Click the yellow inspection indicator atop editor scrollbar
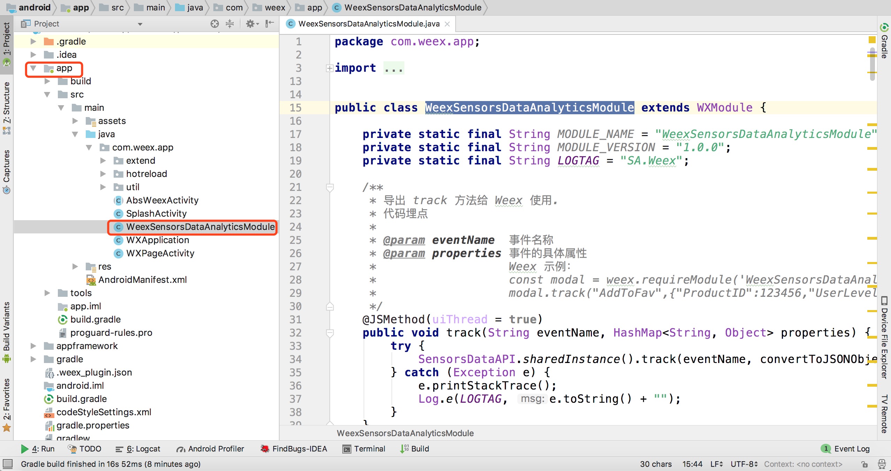 tap(872, 39)
